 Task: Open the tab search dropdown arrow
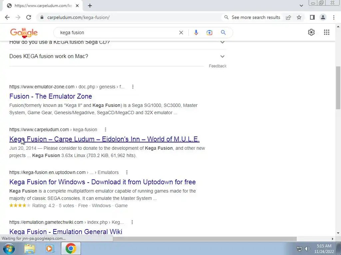[301, 6]
